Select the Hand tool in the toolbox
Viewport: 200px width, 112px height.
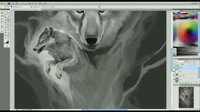[6, 38]
